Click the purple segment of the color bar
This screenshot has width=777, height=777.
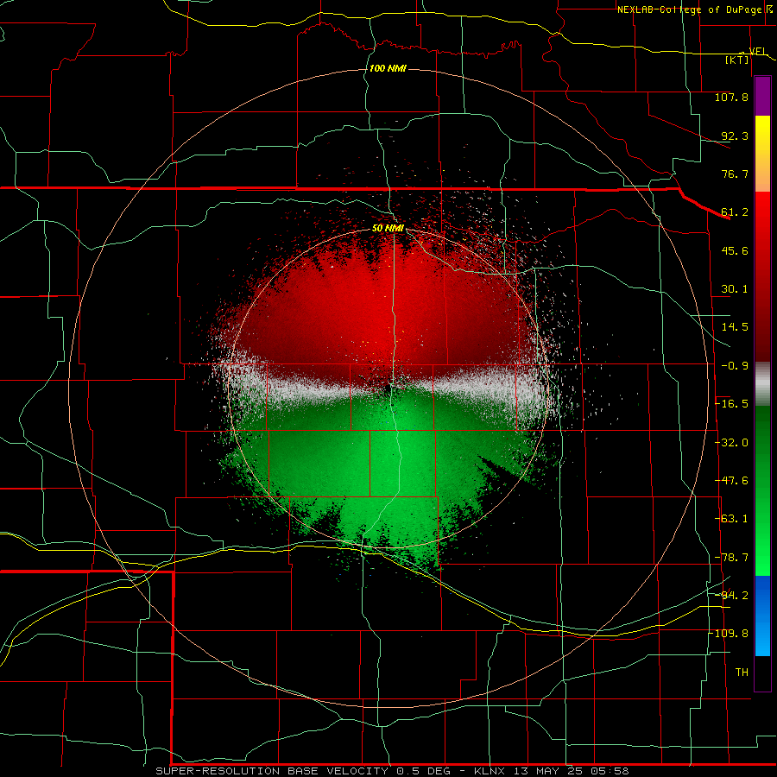[762, 97]
